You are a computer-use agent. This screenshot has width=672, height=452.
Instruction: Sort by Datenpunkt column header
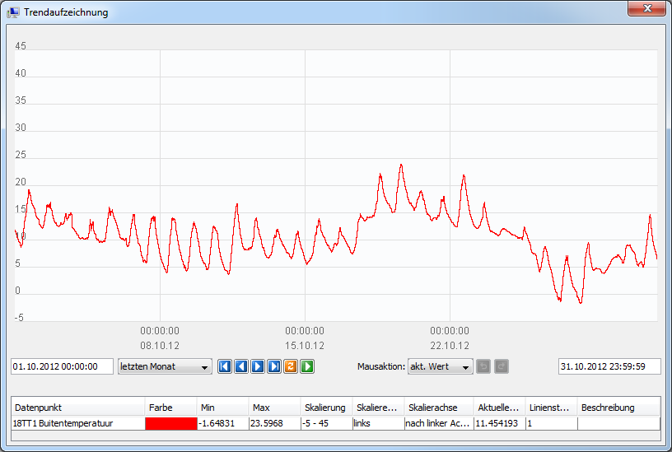(x=78, y=408)
